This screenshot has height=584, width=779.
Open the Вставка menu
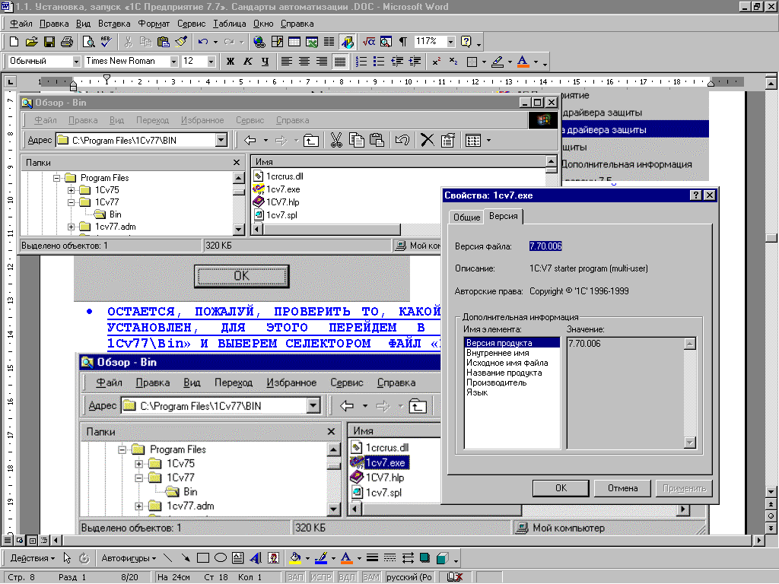click(114, 24)
